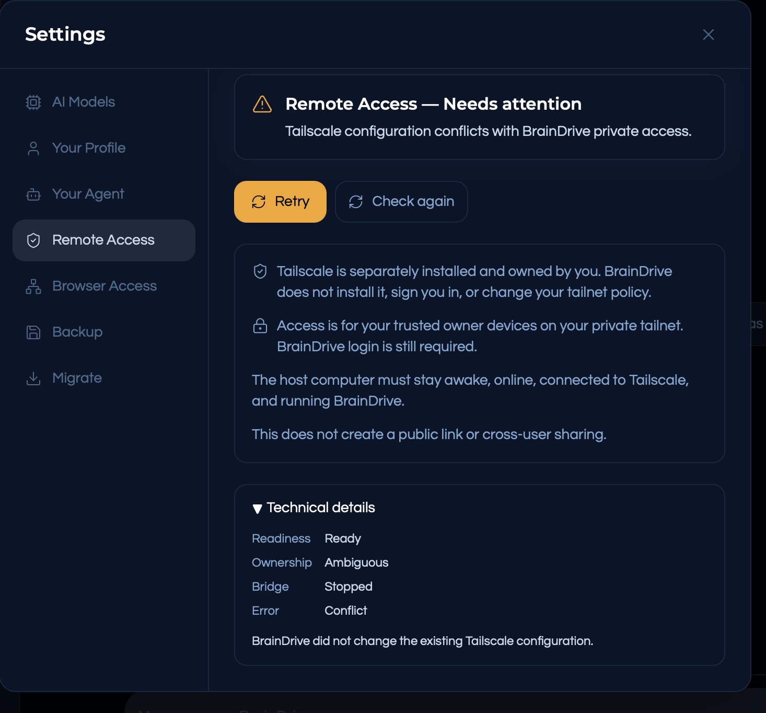This screenshot has height=713, width=766.
Task: Click the trusted owner devices access paragraph
Action: coord(480,336)
